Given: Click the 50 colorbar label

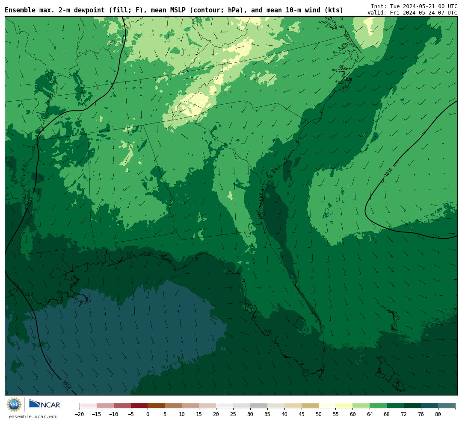Looking at the screenshot, I should tap(319, 414).
